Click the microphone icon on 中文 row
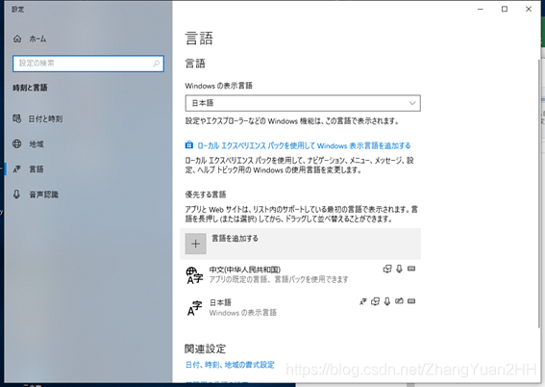Image resolution: width=545 pixels, height=387 pixels. [x=399, y=269]
